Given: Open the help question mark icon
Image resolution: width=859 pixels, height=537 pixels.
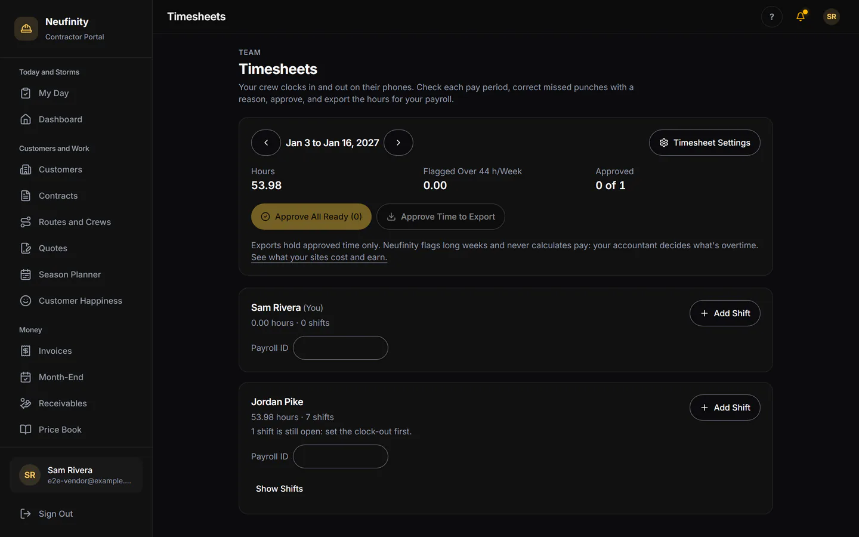Looking at the screenshot, I should point(772,17).
